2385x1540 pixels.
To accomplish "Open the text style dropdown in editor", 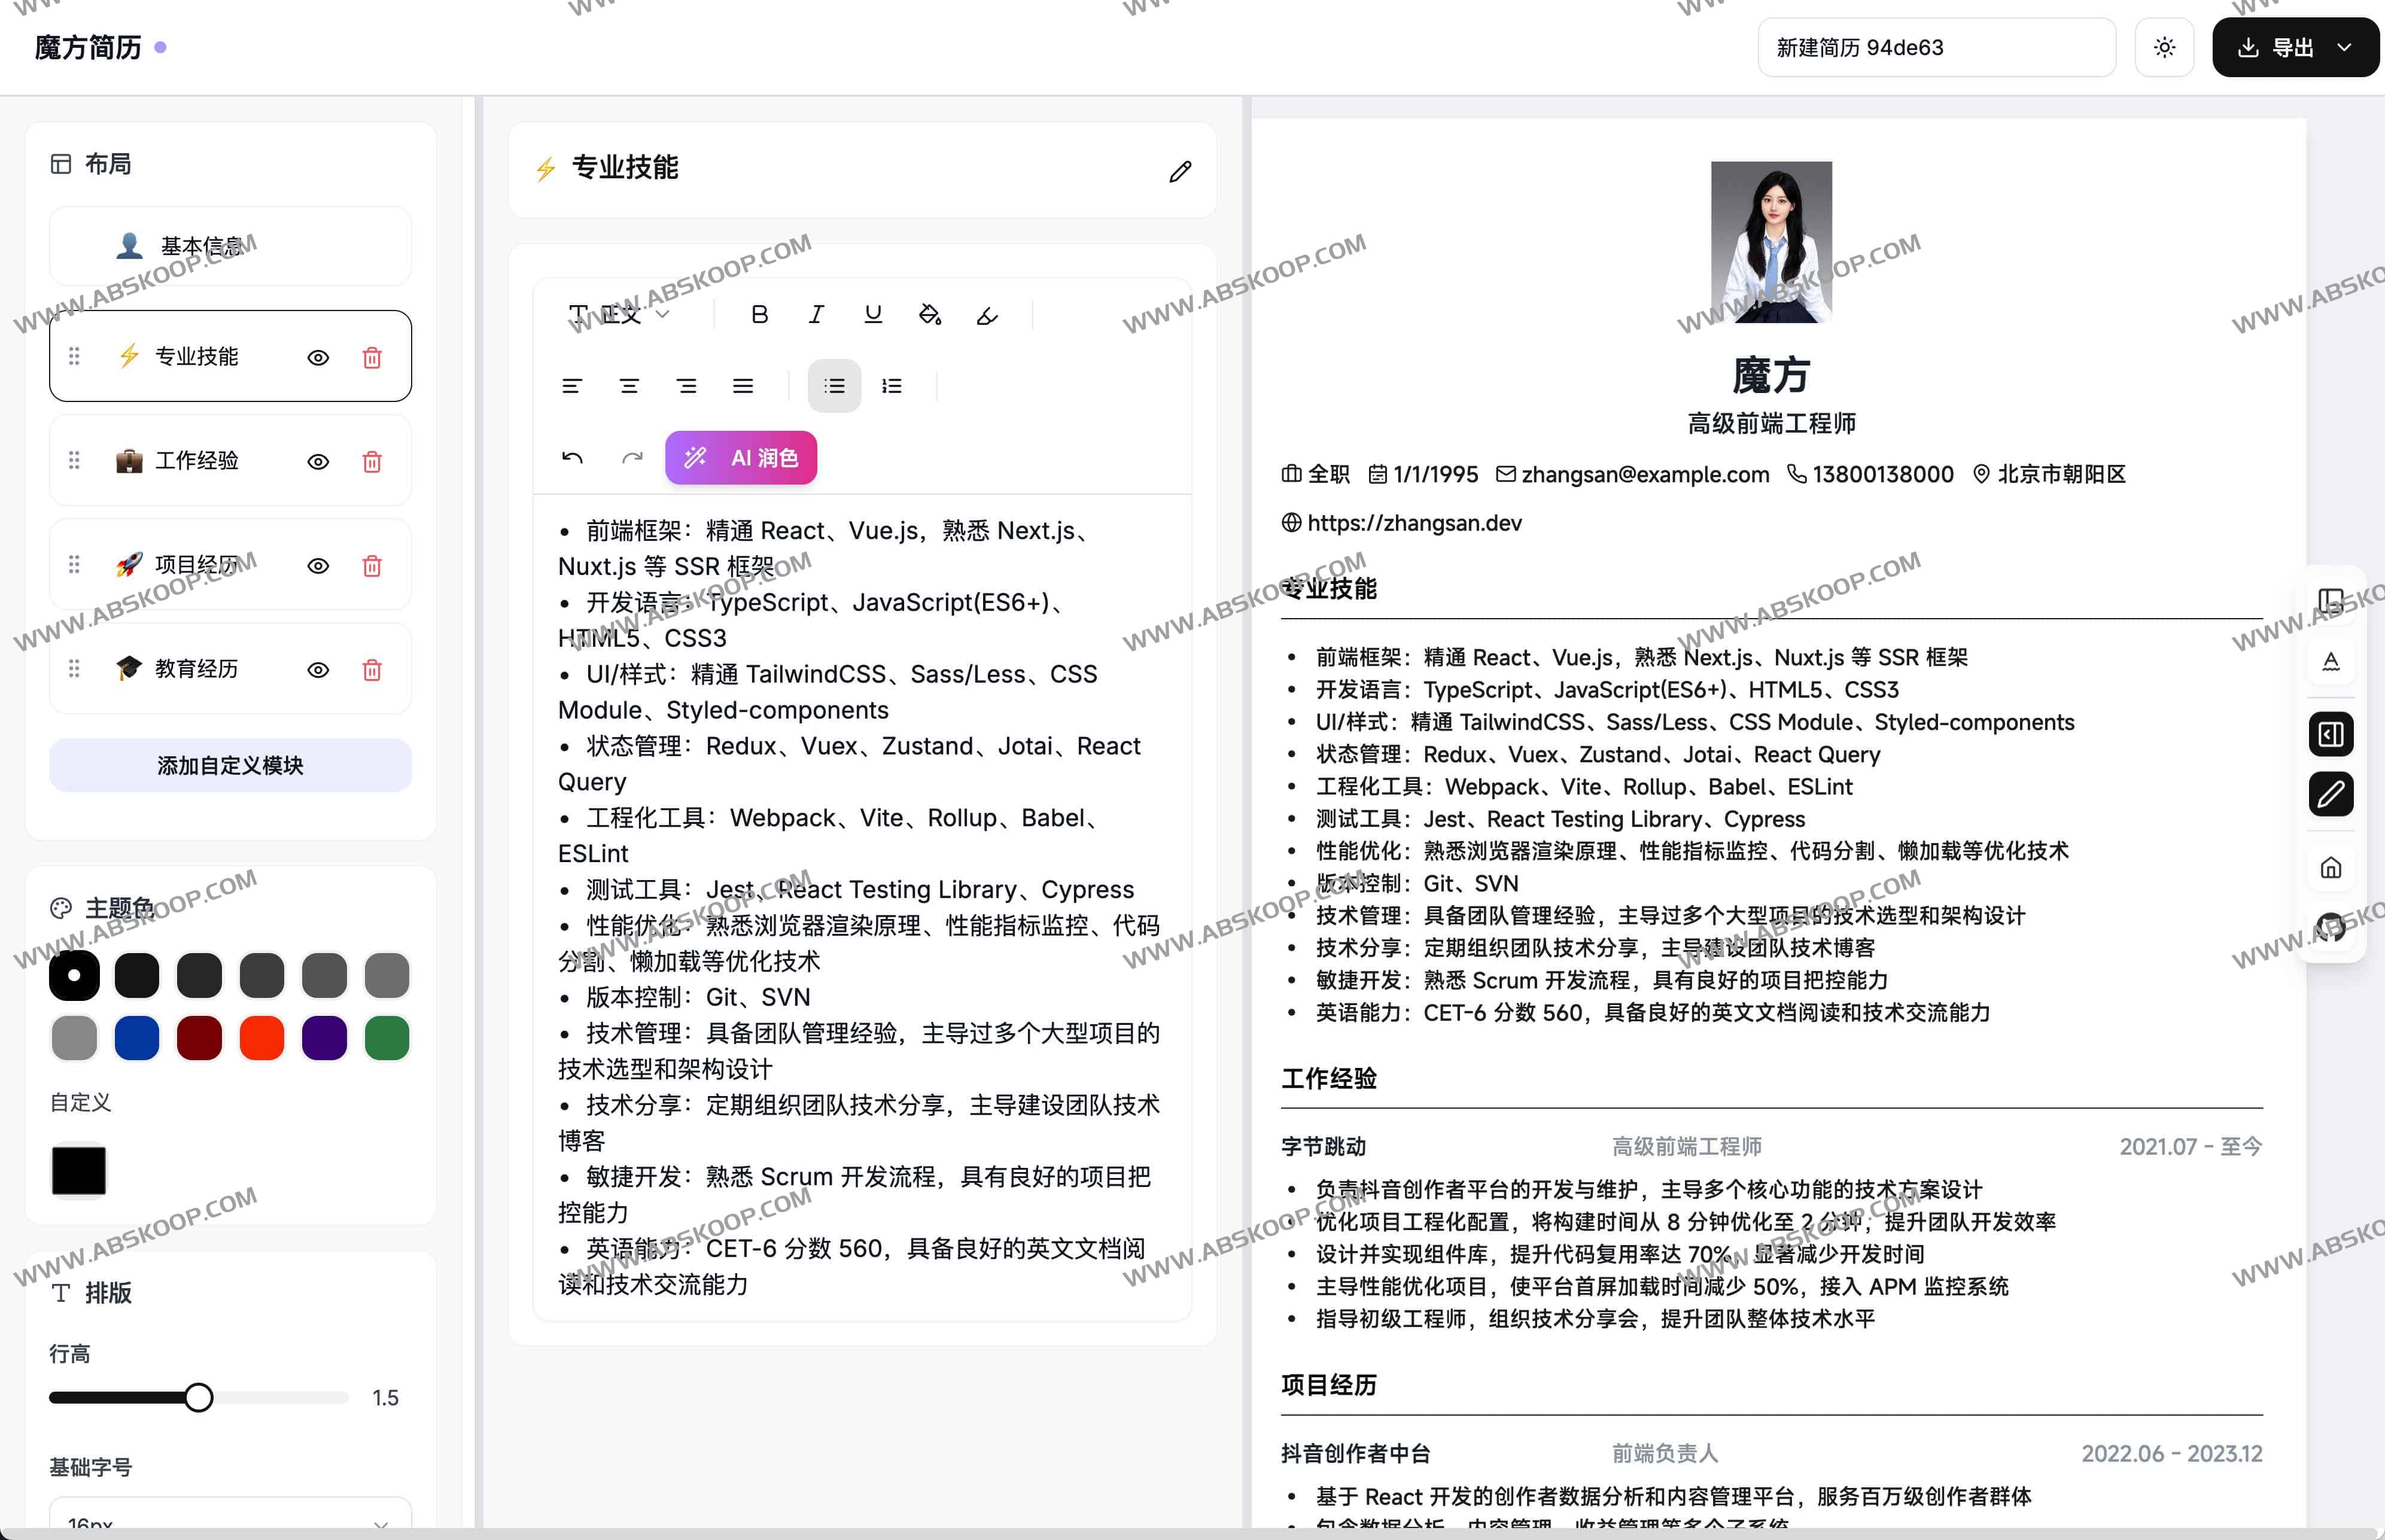I will pos(618,314).
